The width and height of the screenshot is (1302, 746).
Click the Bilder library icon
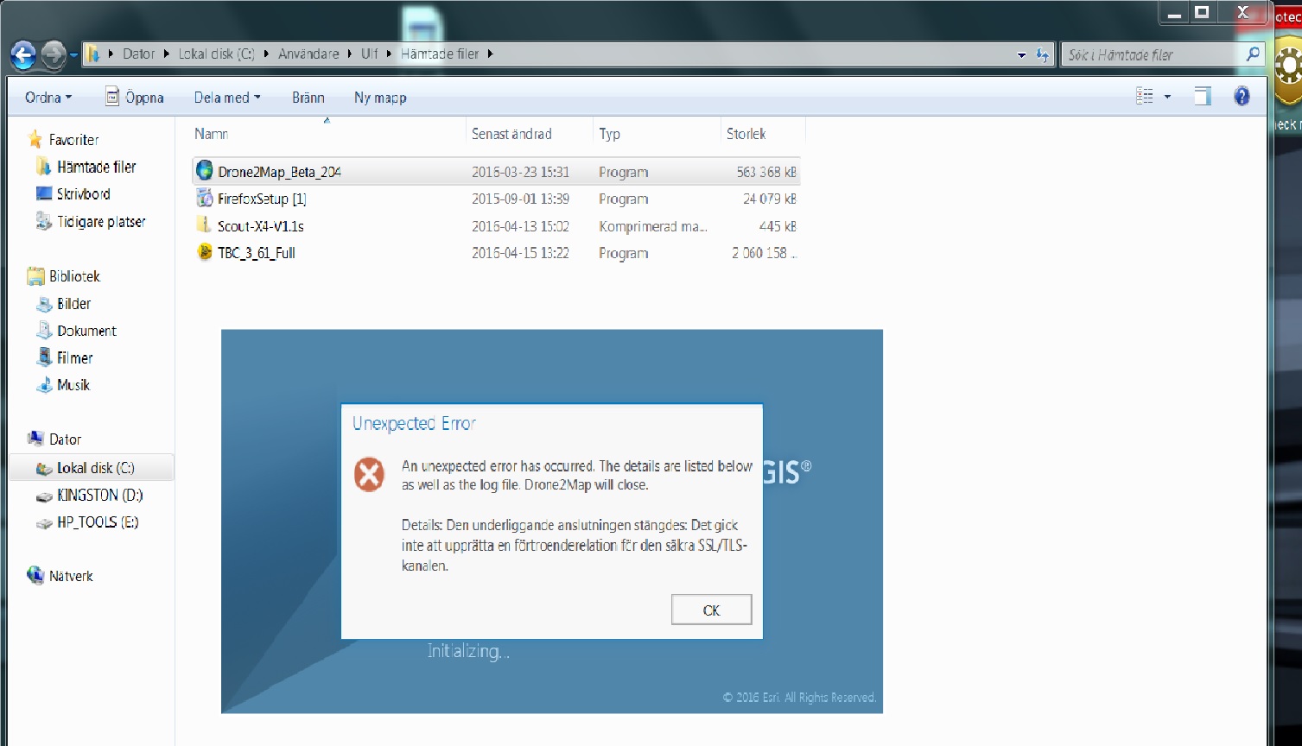[44, 304]
